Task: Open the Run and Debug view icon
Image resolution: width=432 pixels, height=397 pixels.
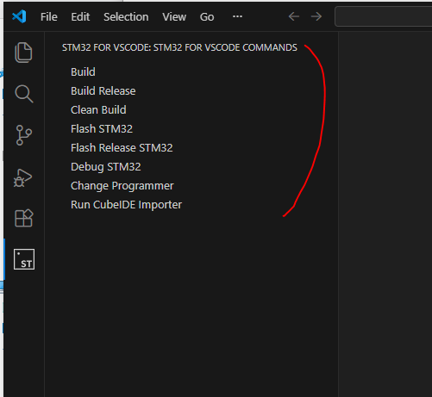Action: (22, 177)
